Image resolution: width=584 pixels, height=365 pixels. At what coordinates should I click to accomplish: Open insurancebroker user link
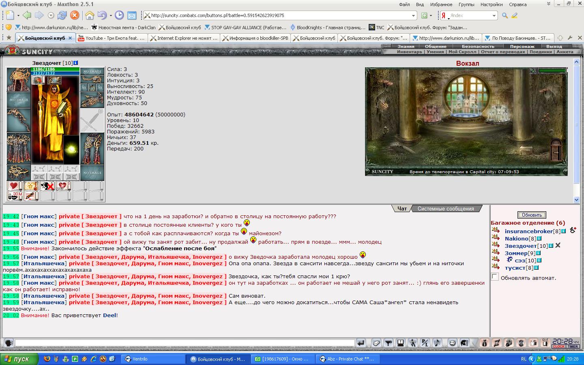click(x=529, y=231)
